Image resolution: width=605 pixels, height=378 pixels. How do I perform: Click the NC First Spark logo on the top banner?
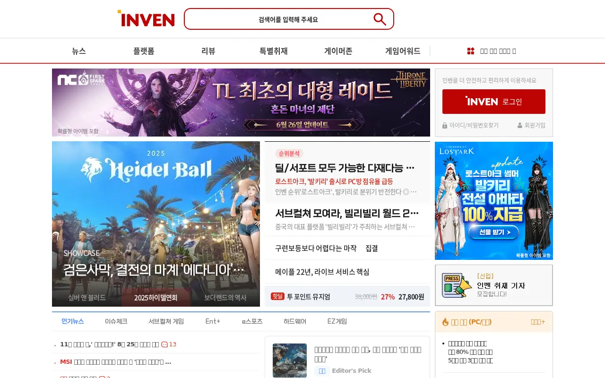(81, 78)
